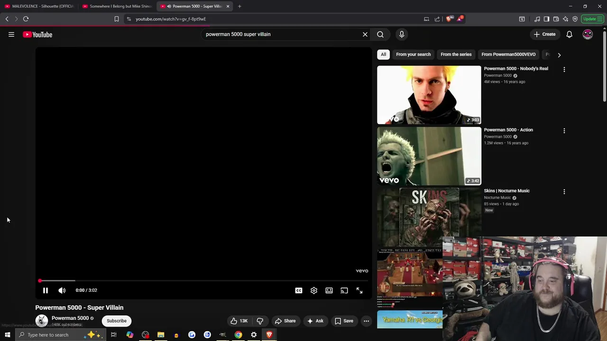607x341 pixels.
Task: Open the Nobody's Real video thumbnail
Action: (429, 95)
